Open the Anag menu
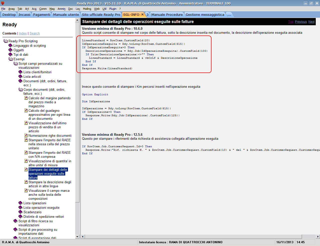 (11, 9)
